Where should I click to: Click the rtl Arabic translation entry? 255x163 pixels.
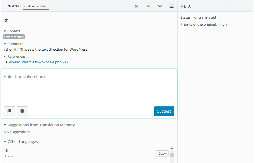pyautogui.click(x=6, y=151)
